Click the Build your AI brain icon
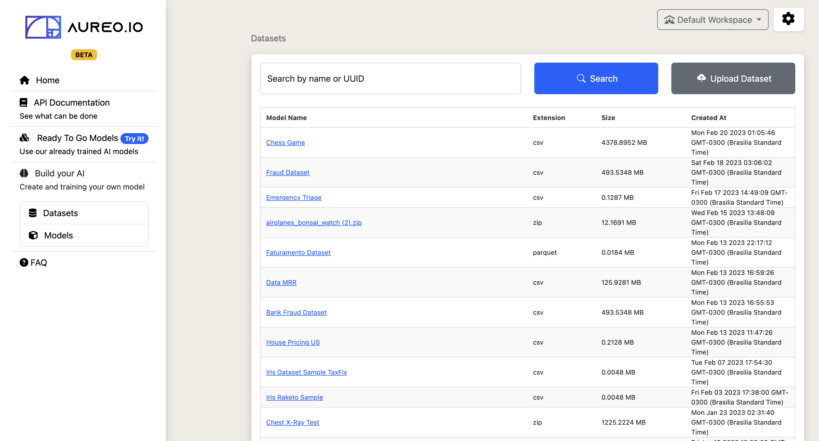The height and width of the screenshot is (441, 819). [x=24, y=173]
